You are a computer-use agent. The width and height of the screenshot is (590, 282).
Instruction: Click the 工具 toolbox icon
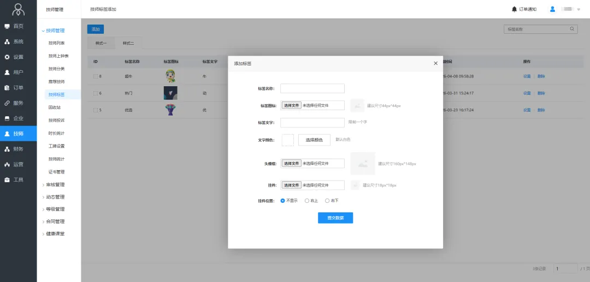[7, 179]
